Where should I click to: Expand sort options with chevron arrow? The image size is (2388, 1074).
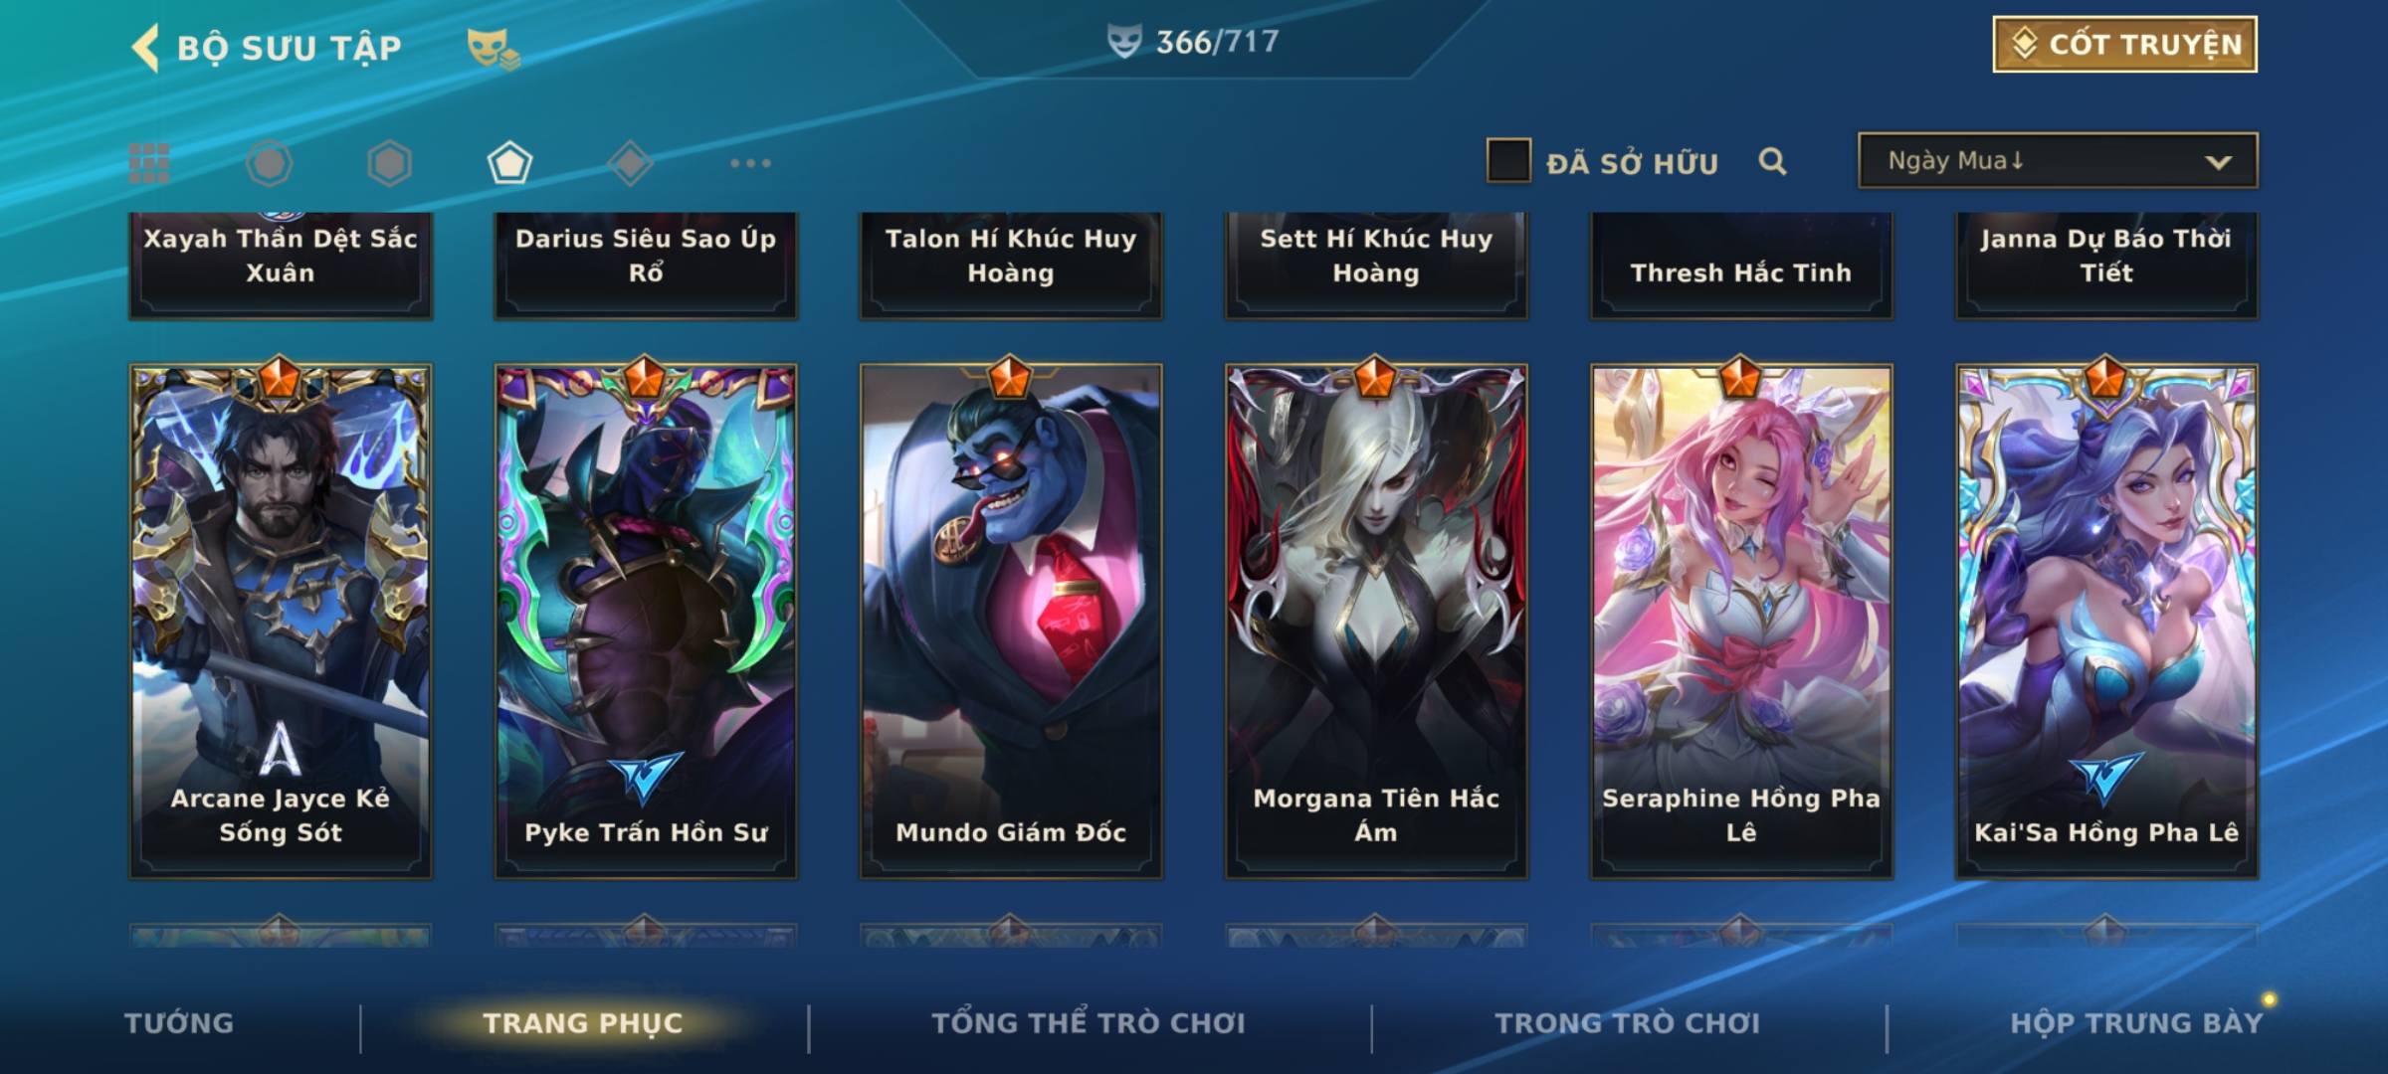[x=2218, y=162]
